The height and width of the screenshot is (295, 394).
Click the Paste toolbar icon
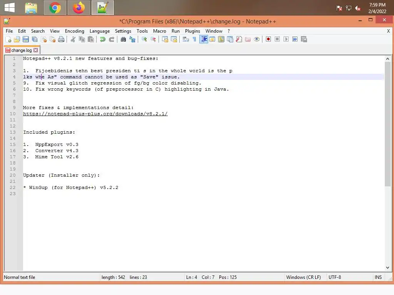coord(91,40)
